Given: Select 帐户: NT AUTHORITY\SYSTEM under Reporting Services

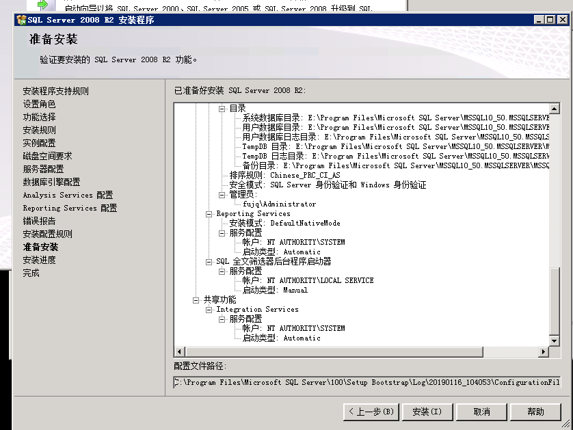Looking at the screenshot, I should (x=294, y=242).
